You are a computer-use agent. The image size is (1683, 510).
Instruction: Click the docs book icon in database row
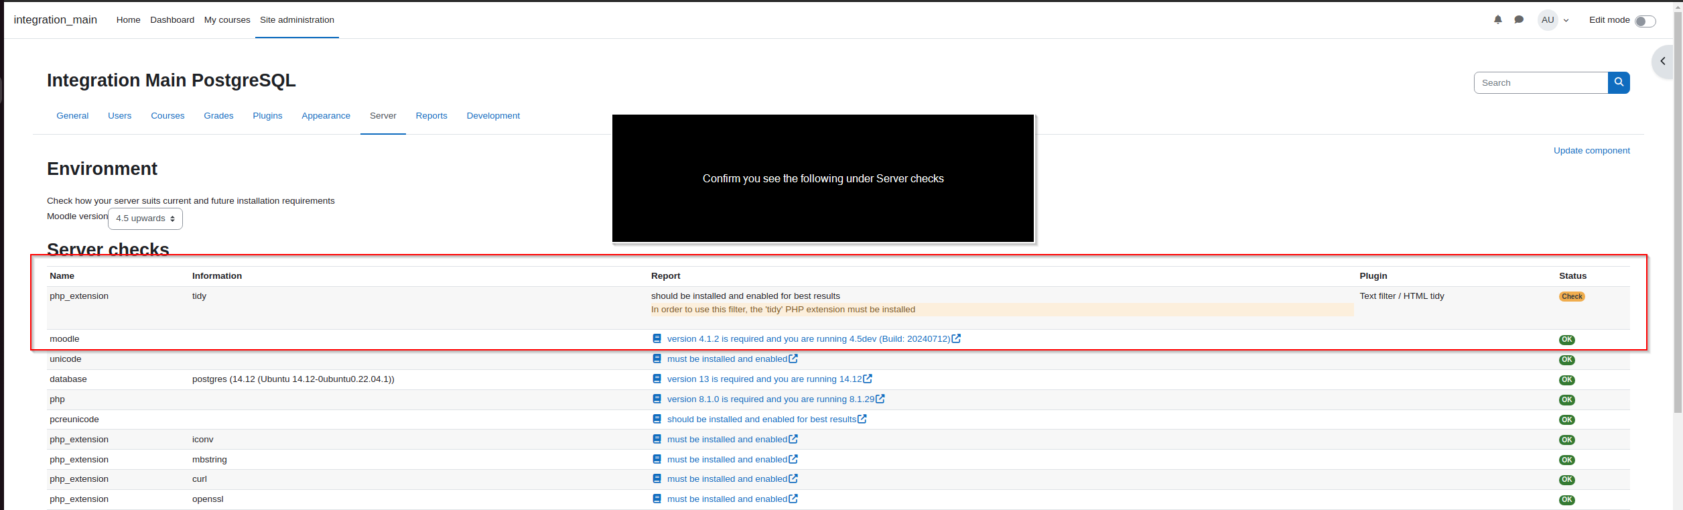(x=657, y=379)
